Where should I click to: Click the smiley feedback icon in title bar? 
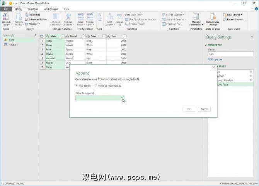[10, 3]
